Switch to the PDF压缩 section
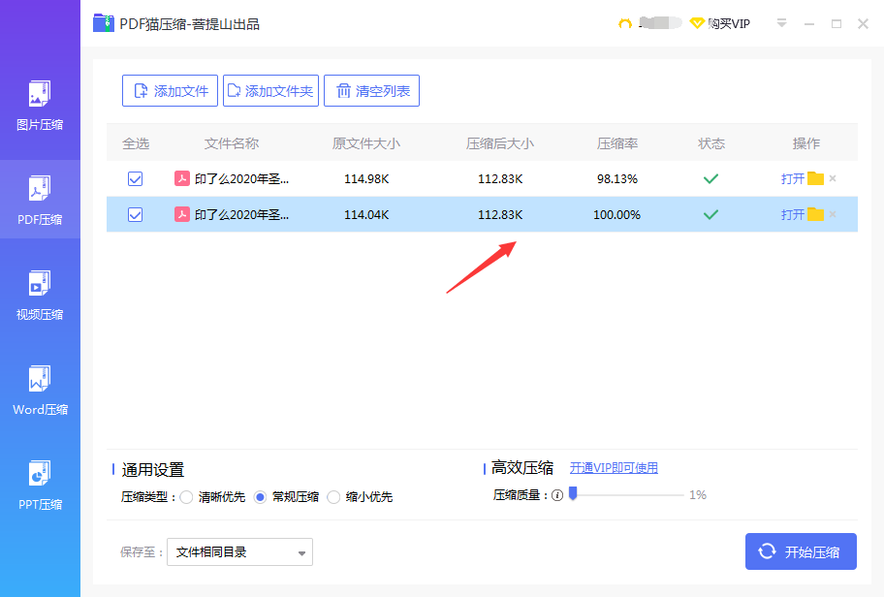This screenshot has width=884, height=597. [40, 200]
